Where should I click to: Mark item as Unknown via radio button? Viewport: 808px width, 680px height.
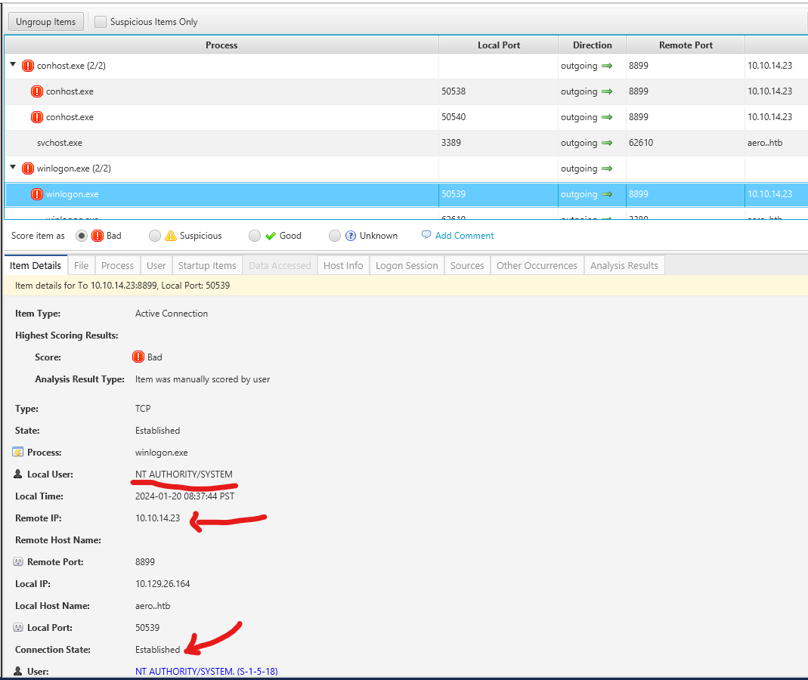click(335, 236)
